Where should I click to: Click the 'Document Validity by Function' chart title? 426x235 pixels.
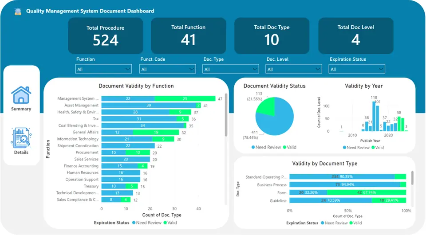[x=136, y=86]
